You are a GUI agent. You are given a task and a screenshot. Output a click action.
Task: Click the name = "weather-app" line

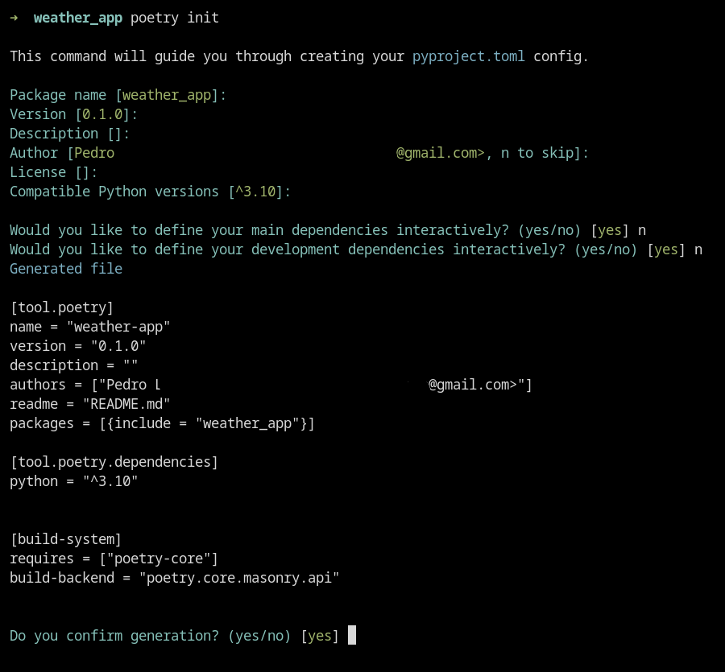(x=90, y=327)
